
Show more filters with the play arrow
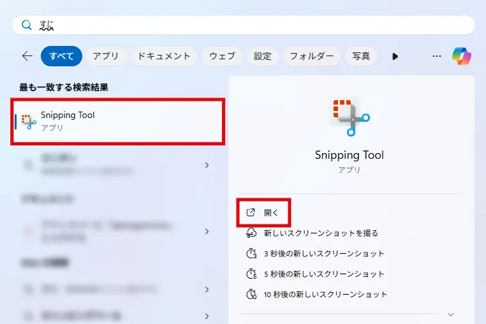[395, 56]
